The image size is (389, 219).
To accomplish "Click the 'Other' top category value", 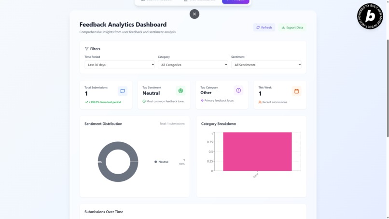I will point(206,93).
